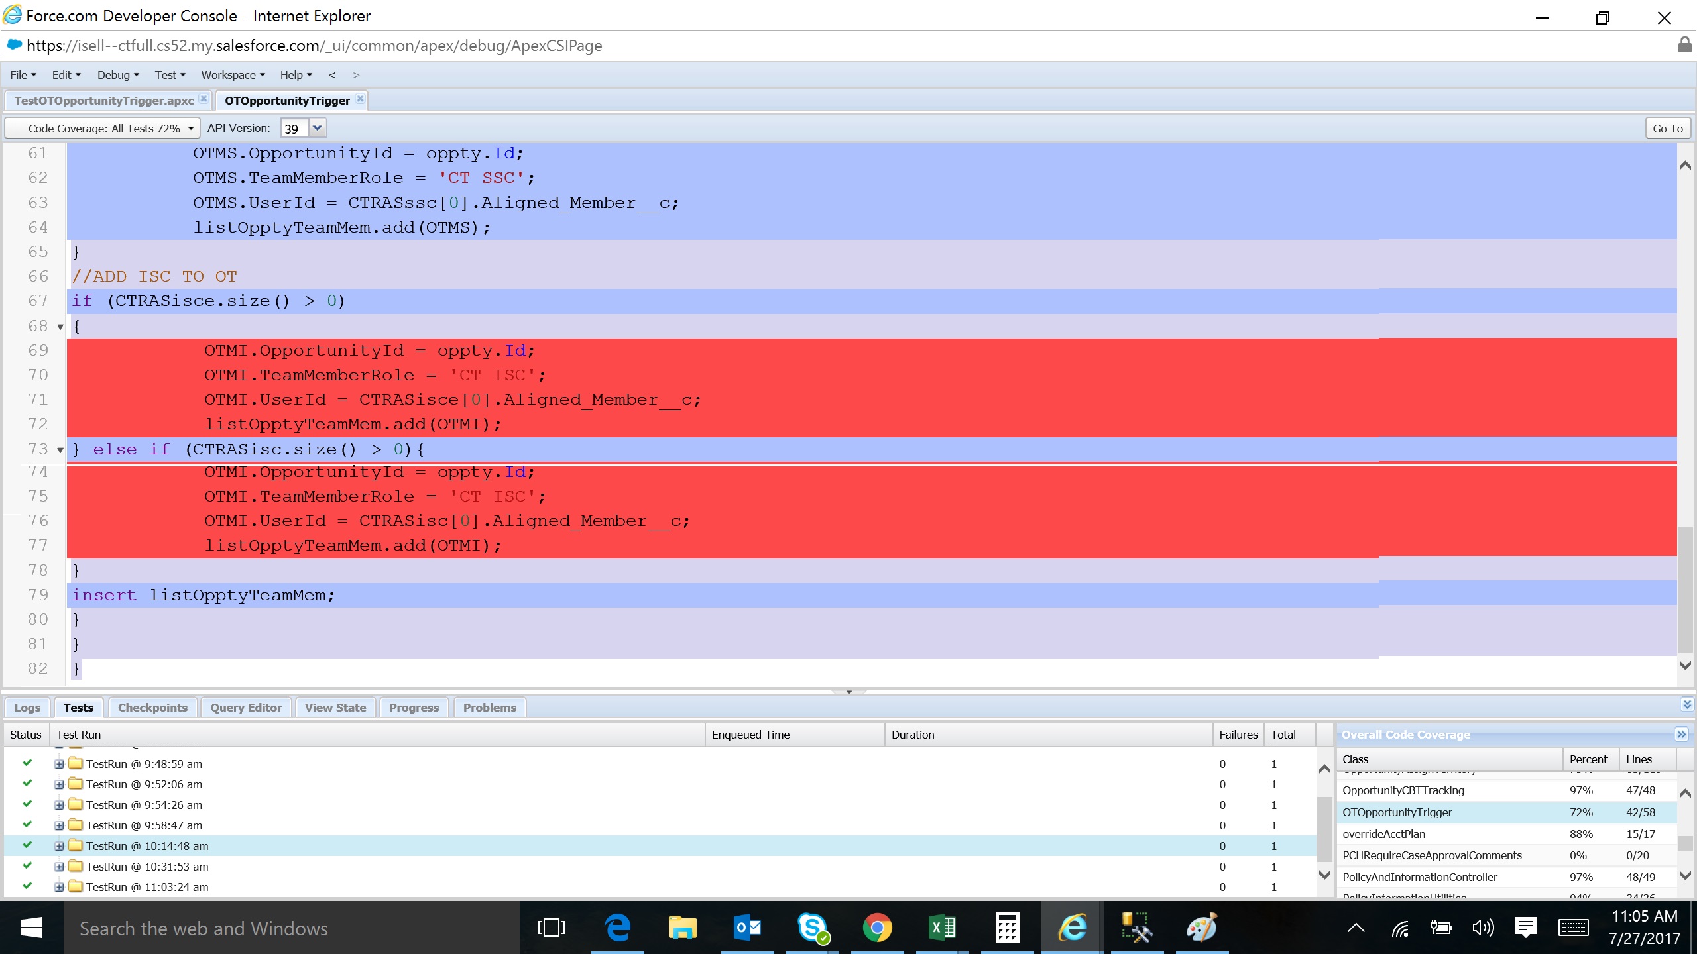Open Calculator from the taskbar
The image size is (1697, 954).
click(x=1007, y=927)
